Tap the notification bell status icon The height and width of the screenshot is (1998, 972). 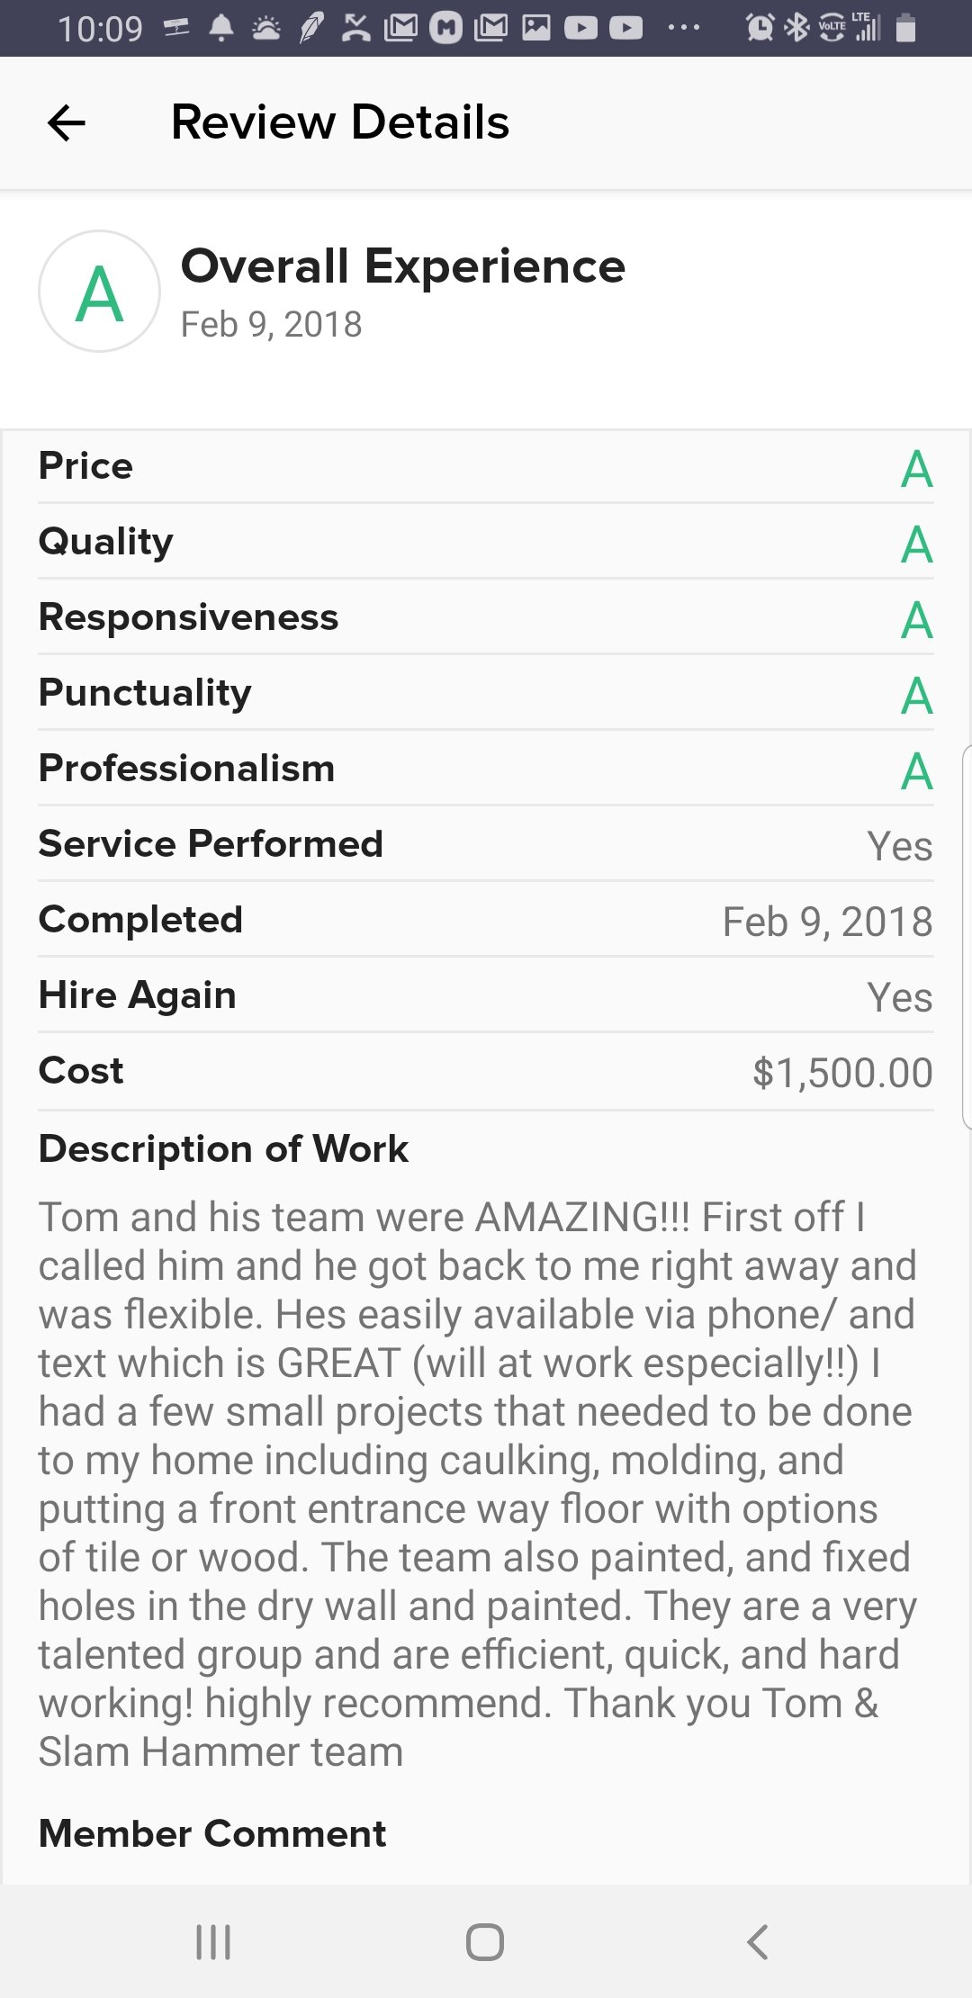click(x=221, y=29)
